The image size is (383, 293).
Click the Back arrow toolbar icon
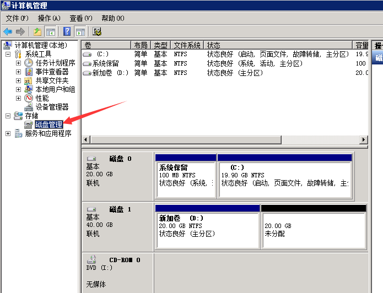pyautogui.click(x=8, y=31)
